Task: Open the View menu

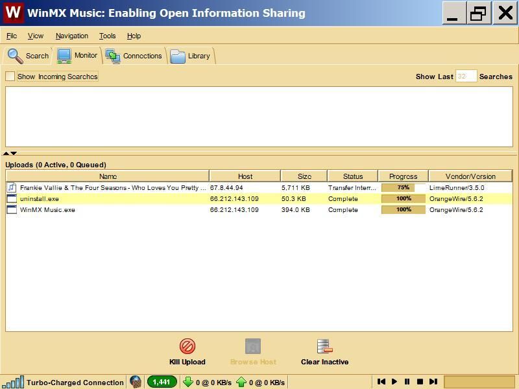Action: pyautogui.click(x=36, y=36)
